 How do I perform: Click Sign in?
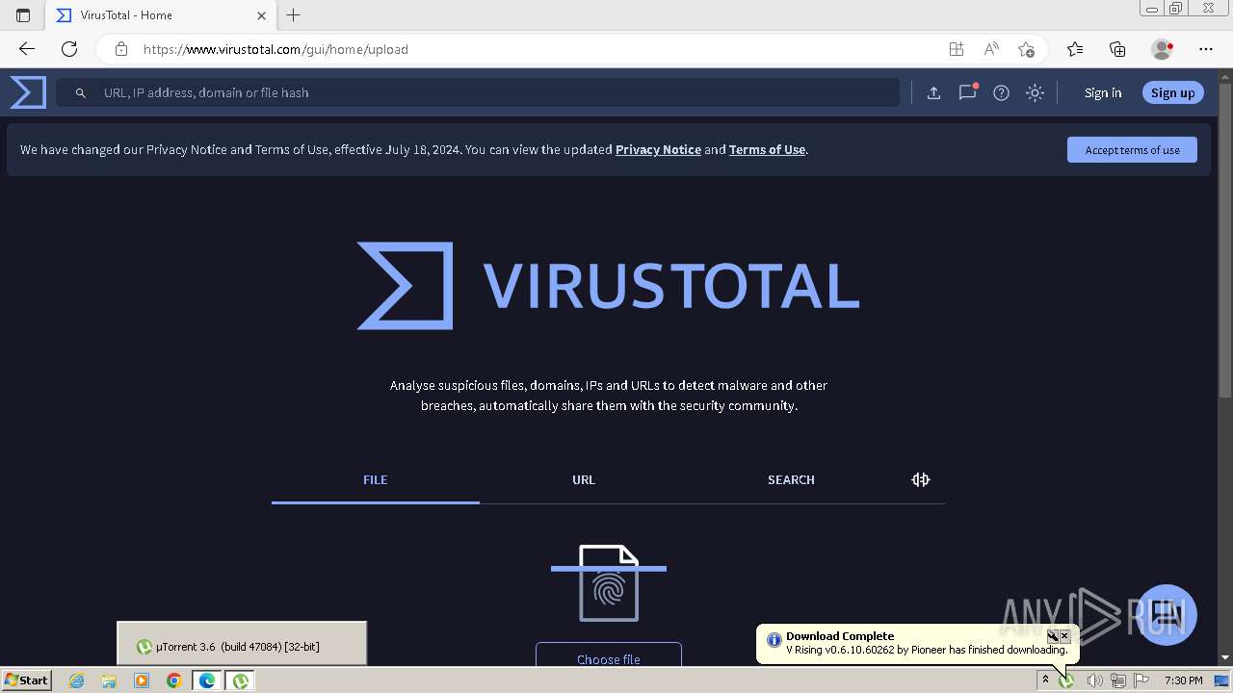[x=1103, y=92]
